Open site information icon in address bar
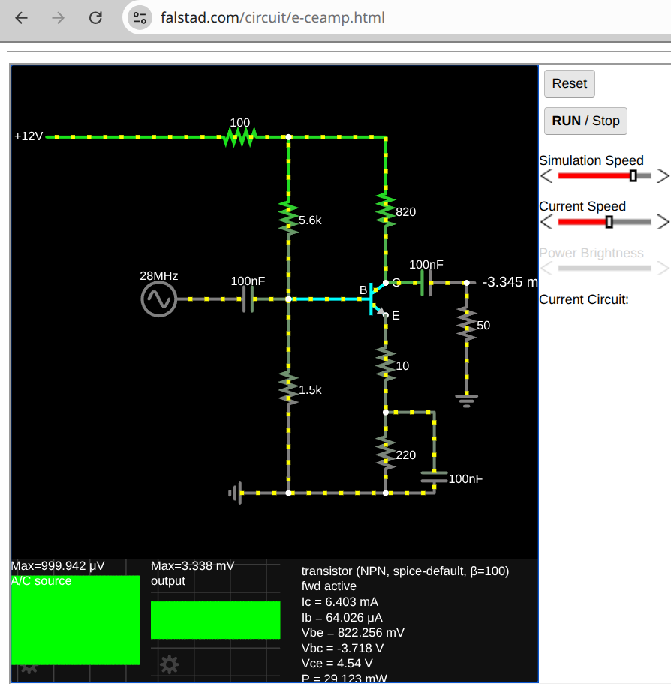 tap(139, 17)
